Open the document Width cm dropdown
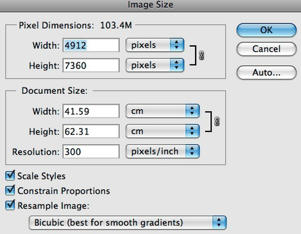Screen dimensions: 301x234 163,111
